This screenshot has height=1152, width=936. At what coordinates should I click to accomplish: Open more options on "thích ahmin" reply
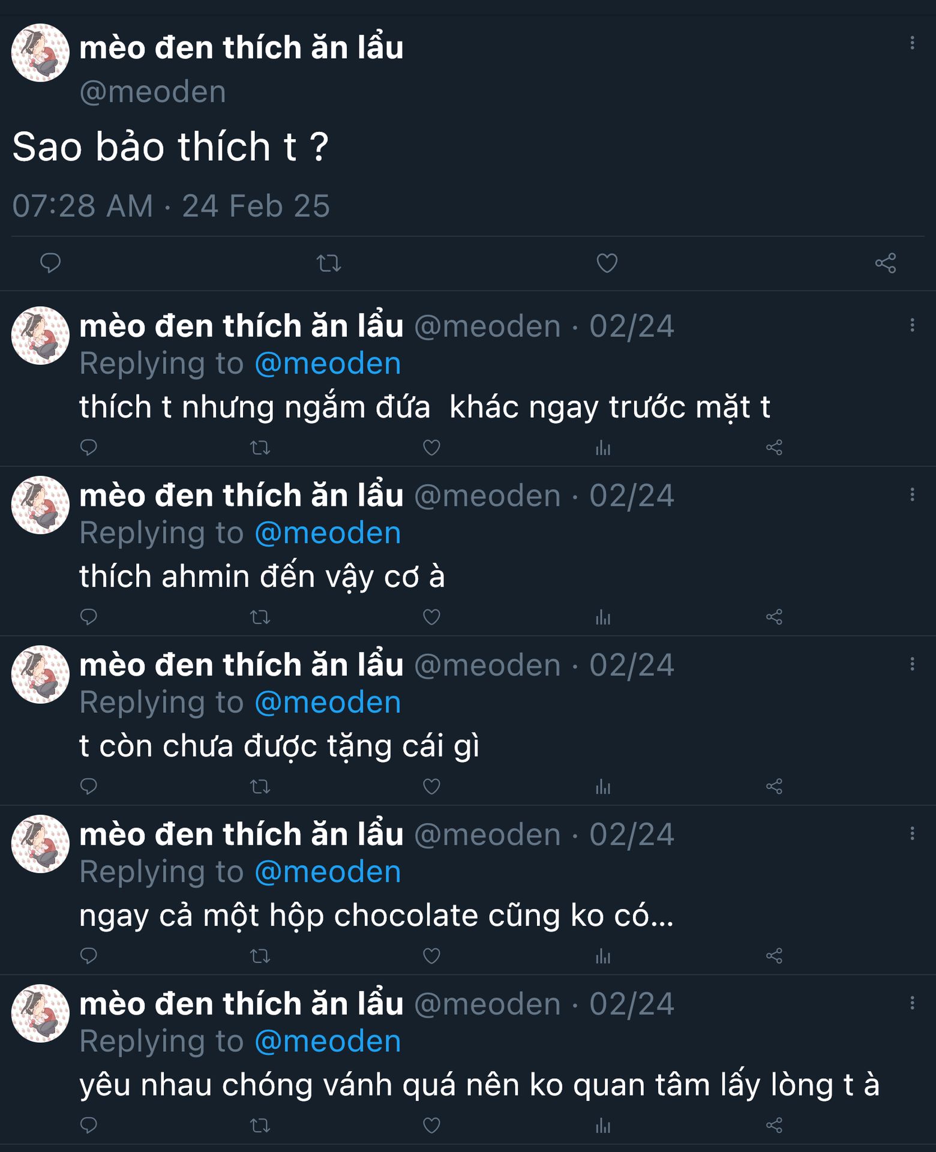(x=912, y=494)
